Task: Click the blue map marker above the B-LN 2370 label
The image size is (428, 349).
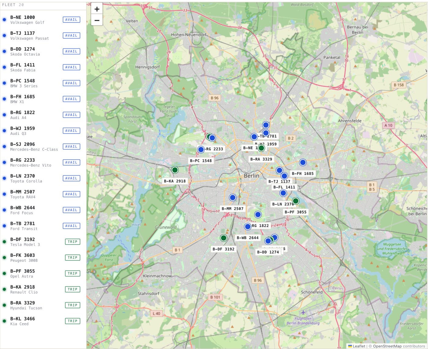Action: 283,193
